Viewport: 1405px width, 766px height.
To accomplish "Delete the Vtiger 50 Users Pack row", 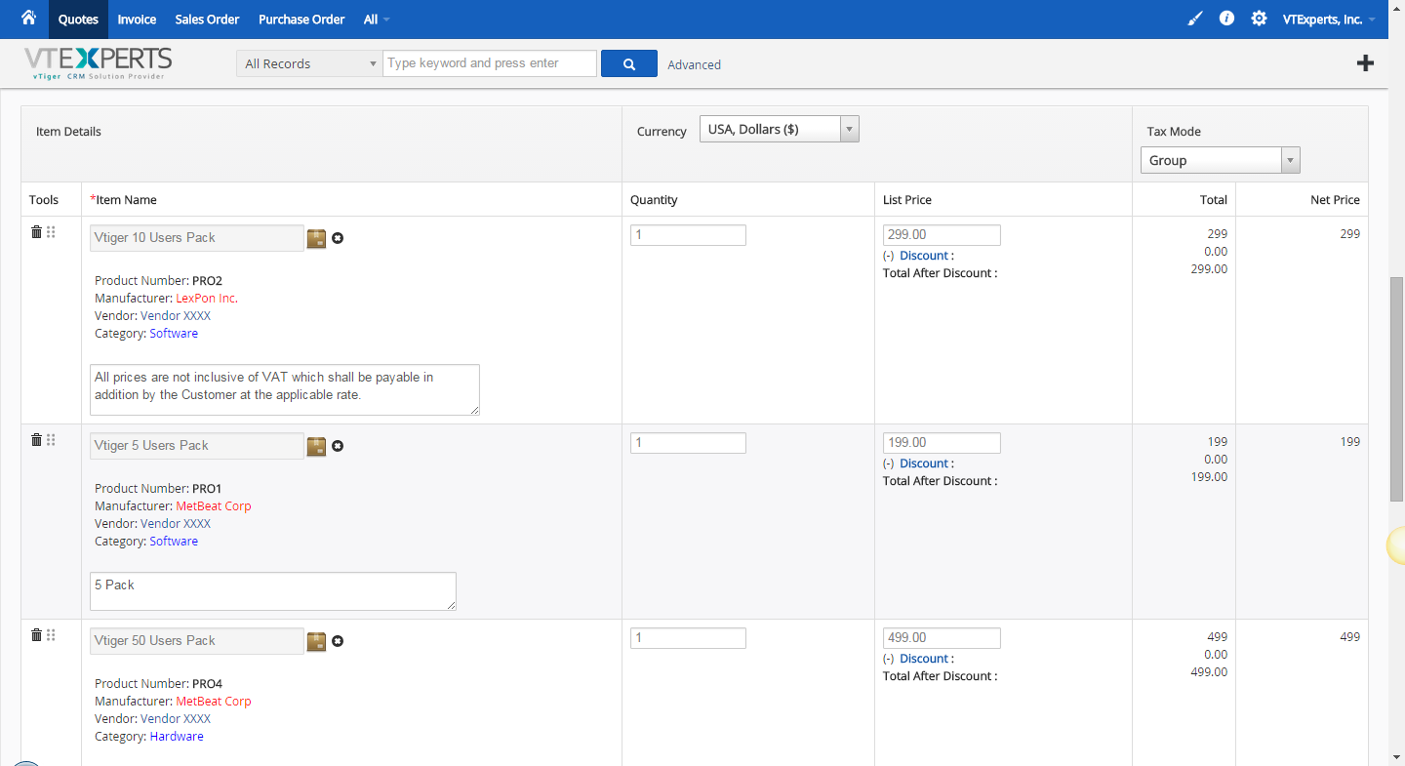I will (x=36, y=635).
